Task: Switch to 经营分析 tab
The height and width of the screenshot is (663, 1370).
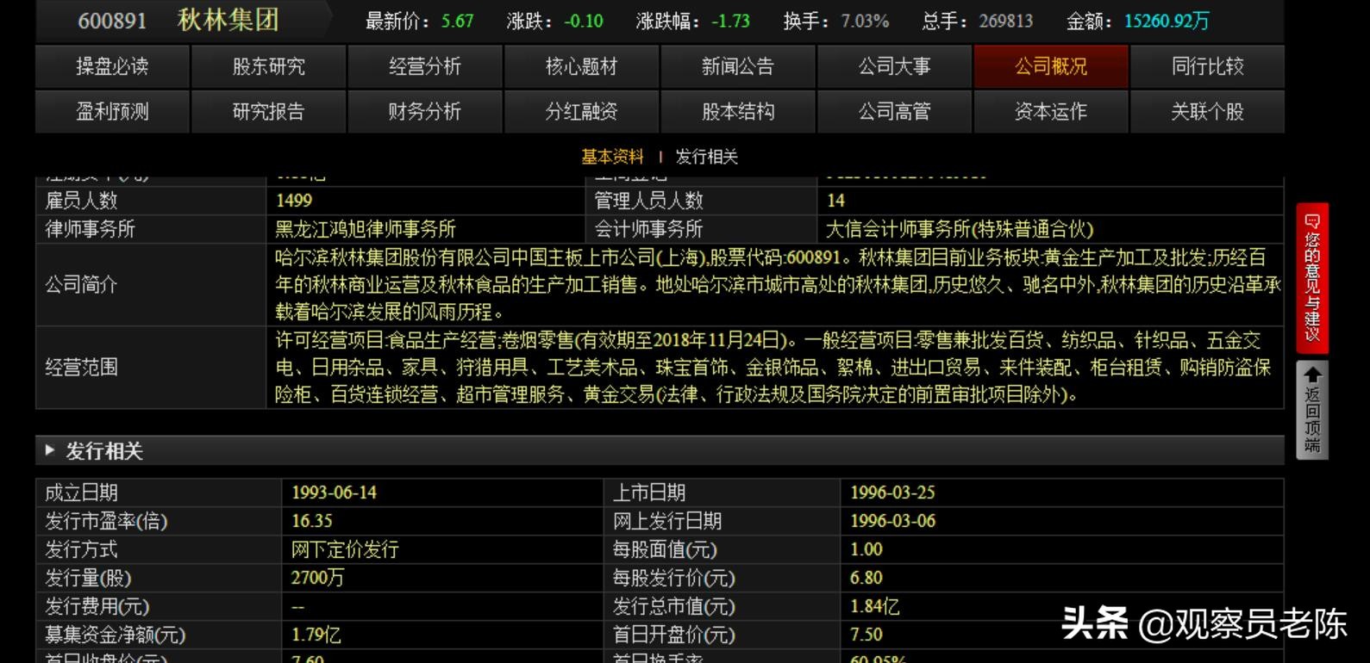Action: tap(425, 66)
